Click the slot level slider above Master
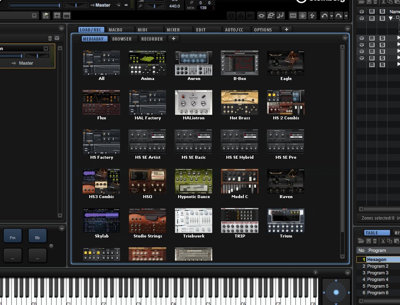 [x=12, y=56]
